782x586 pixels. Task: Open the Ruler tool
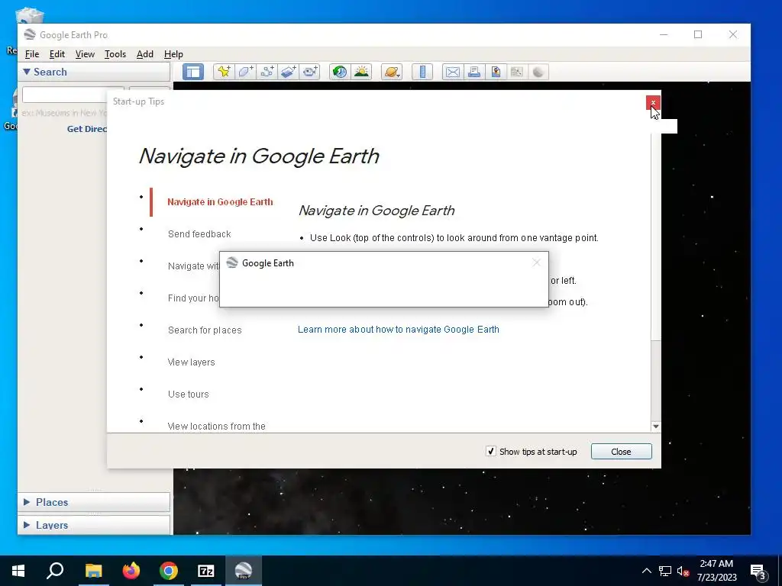422,72
